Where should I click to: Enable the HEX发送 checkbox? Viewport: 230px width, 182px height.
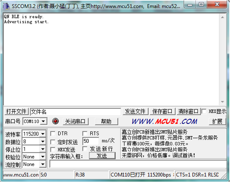click(53, 150)
